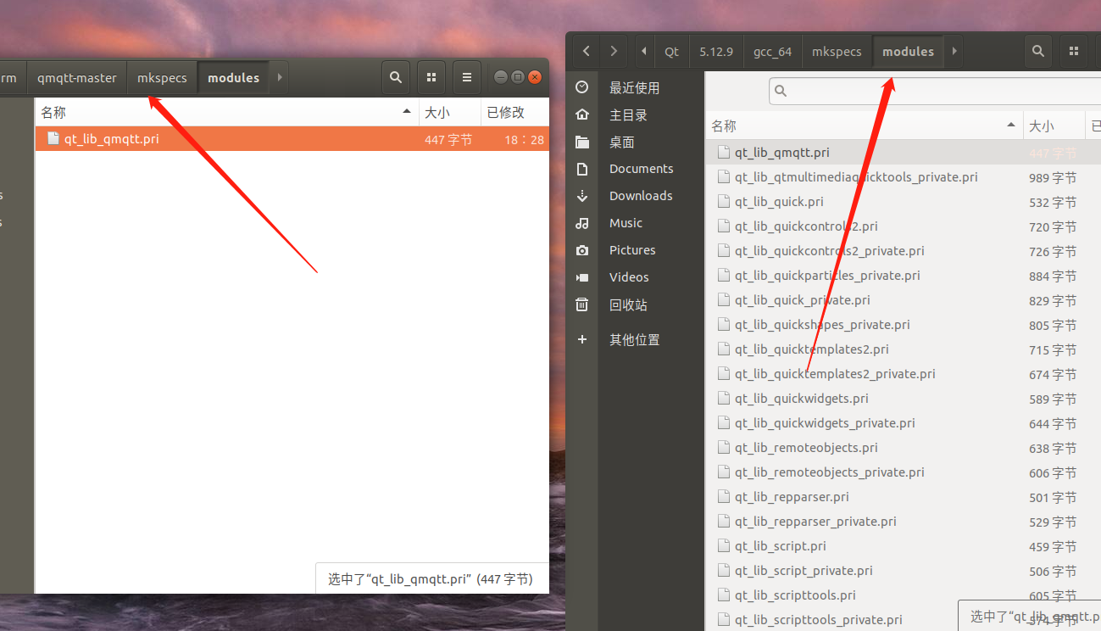Viewport: 1101px width, 631px height.
Task: Expand the hidden path chevron before Qt breadcrumb
Action: coord(644,51)
